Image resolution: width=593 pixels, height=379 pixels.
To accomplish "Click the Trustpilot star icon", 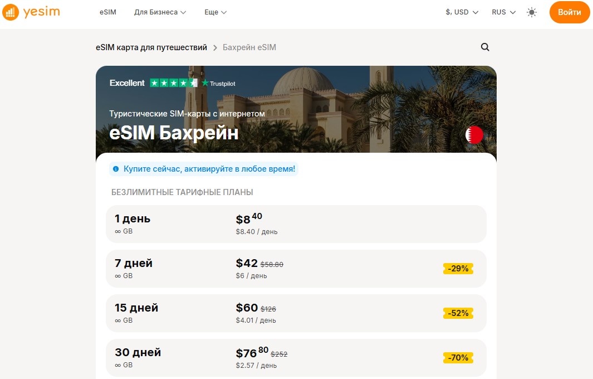I will tap(205, 82).
